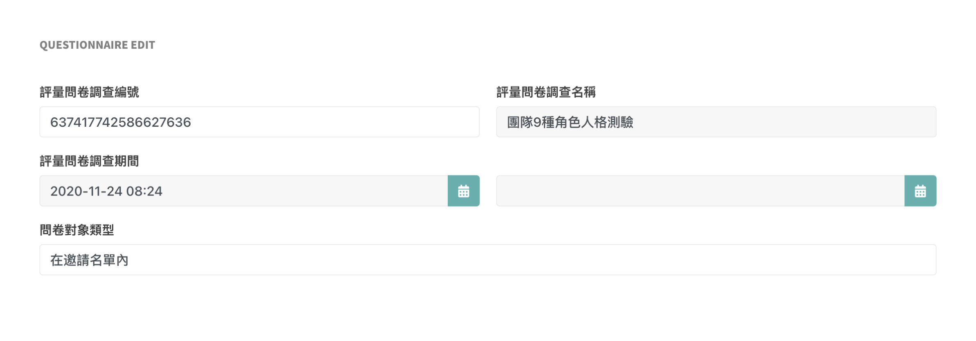This screenshot has width=976, height=341.
Task: Click the 637417742586627636 number text
Action: click(120, 122)
